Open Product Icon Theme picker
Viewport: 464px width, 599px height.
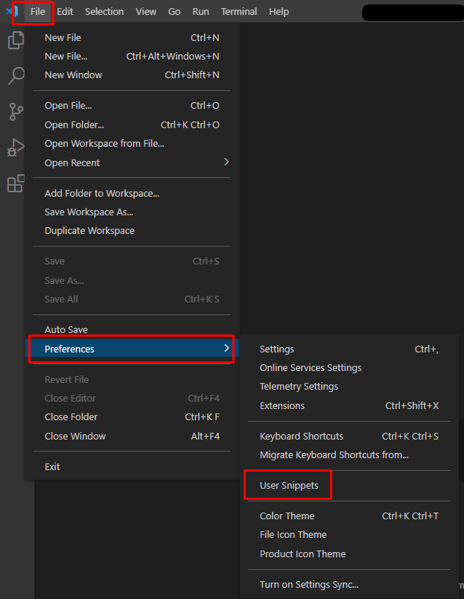pos(349,554)
